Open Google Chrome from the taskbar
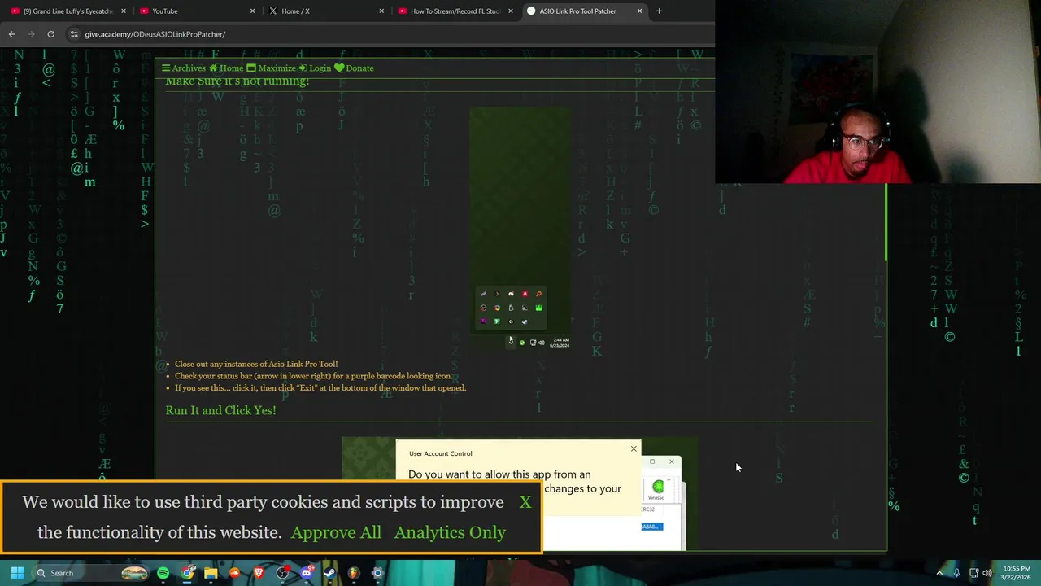 click(187, 573)
